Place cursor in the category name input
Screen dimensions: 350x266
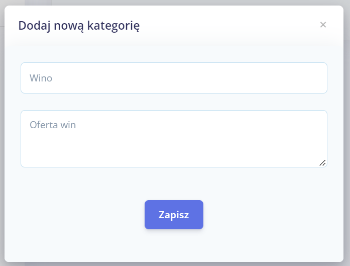(x=174, y=78)
